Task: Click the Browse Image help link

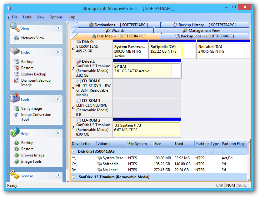Action: click(x=33, y=155)
